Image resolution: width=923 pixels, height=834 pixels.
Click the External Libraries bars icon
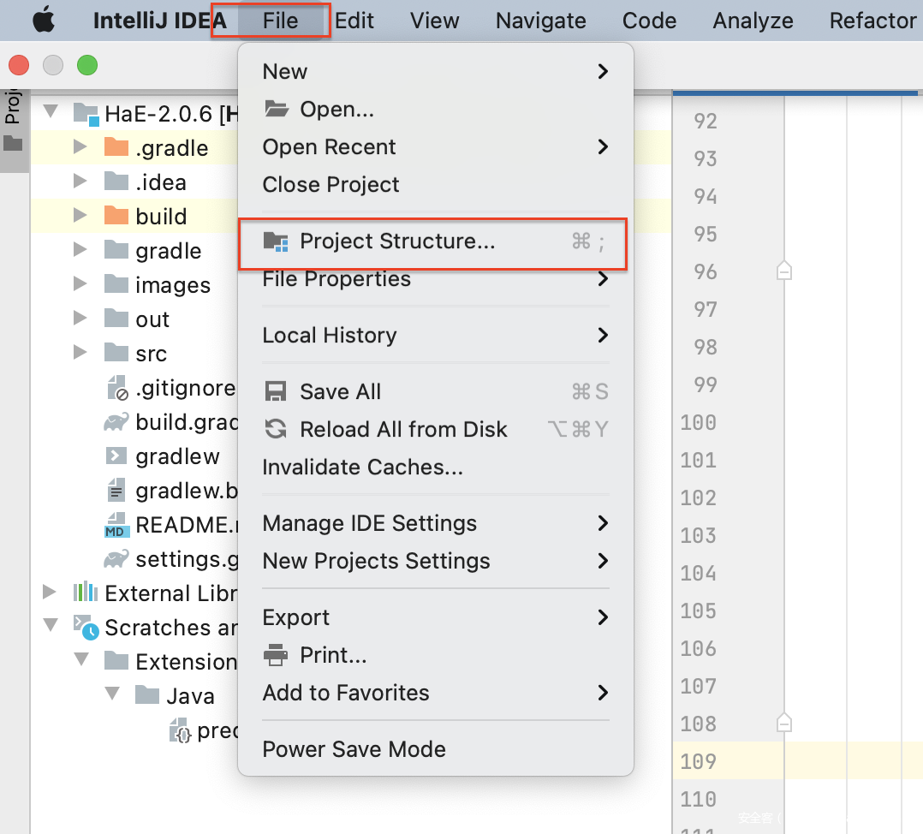point(86,592)
